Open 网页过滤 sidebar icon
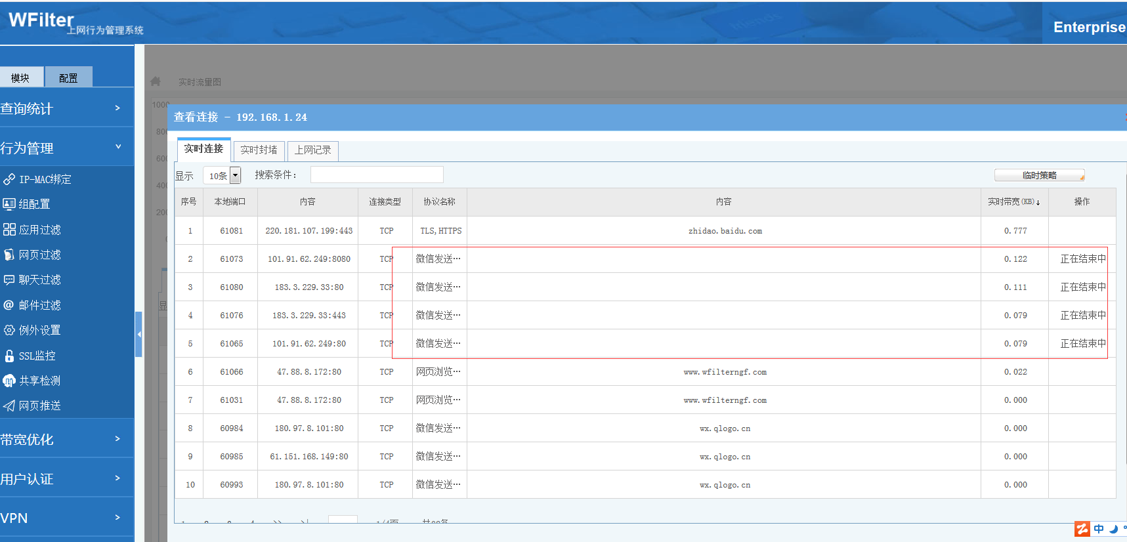This screenshot has width=1127, height=542. click(x=9, y=255)
